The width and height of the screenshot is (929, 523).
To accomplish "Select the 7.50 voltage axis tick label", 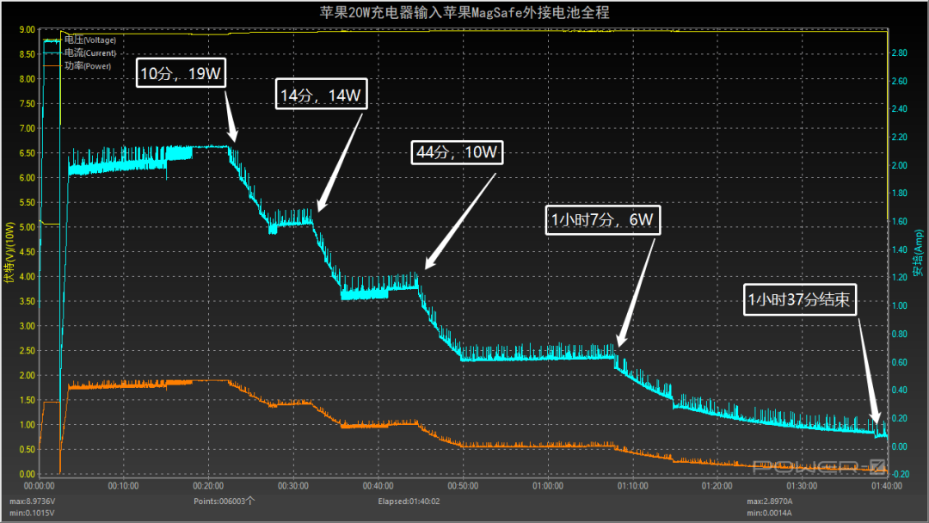I will tap(28, 103).
